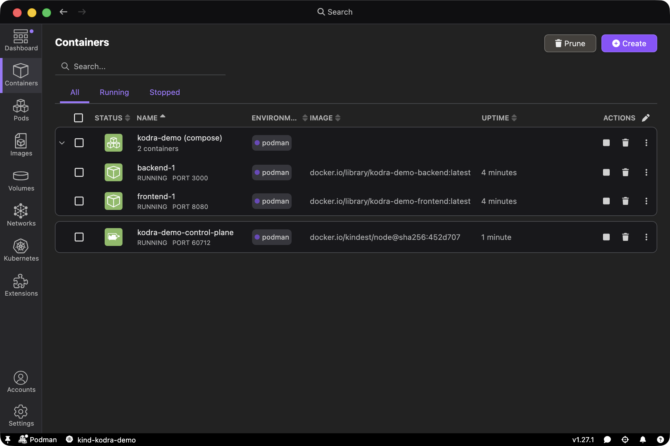Click the "1 minute" uptime value
The width and height of the screenshot is (670, 446).
click(x=496, y=237)
